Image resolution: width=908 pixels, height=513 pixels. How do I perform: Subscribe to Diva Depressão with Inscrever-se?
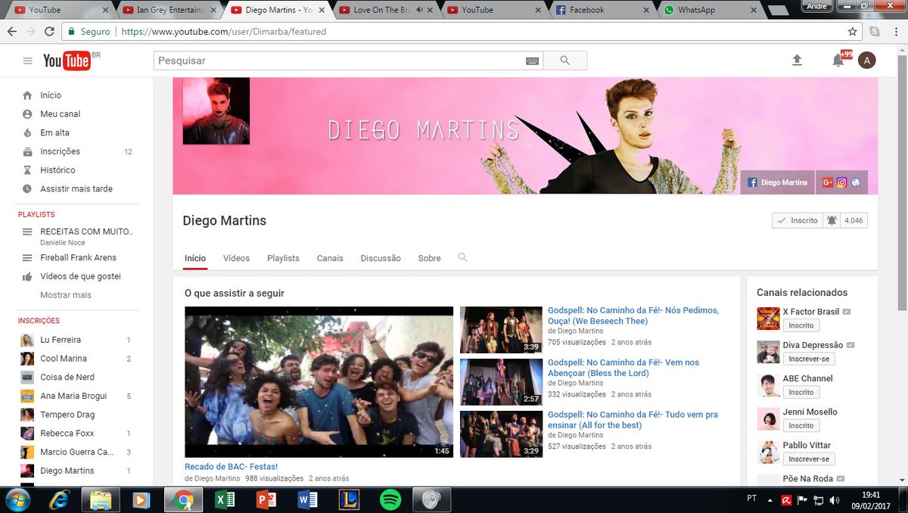click(809, 359)
